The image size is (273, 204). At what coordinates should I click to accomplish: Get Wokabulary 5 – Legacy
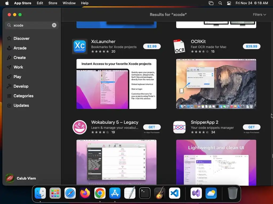152,127
